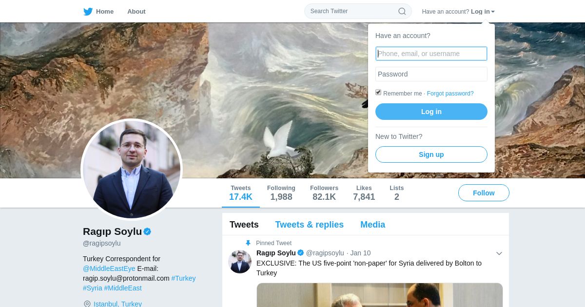Click the verified badge beside profile name

coord(147,231)
